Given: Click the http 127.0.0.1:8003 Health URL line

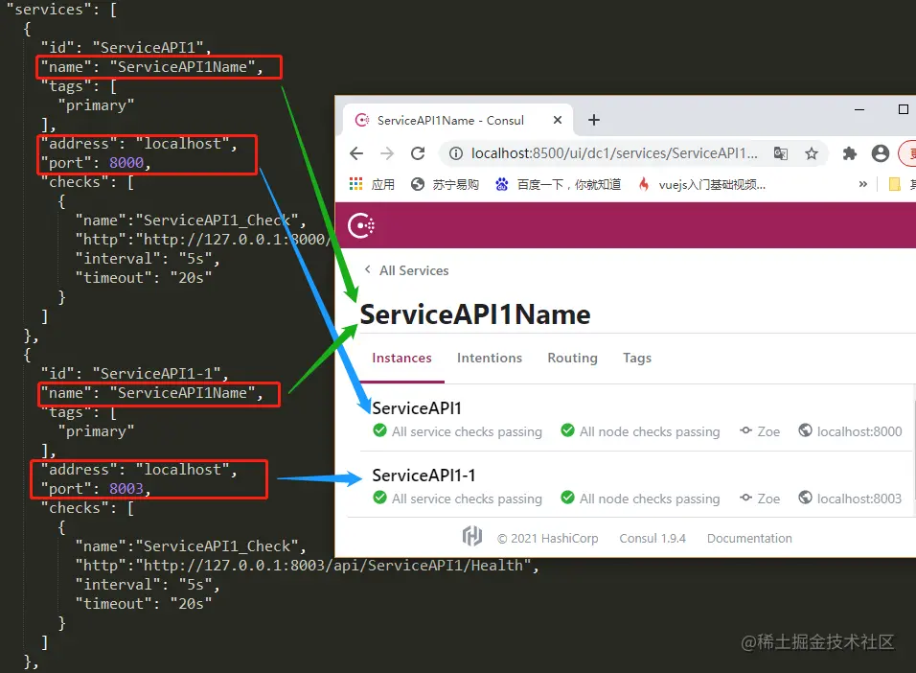Looking at the screenshot, I should point(307,566).
